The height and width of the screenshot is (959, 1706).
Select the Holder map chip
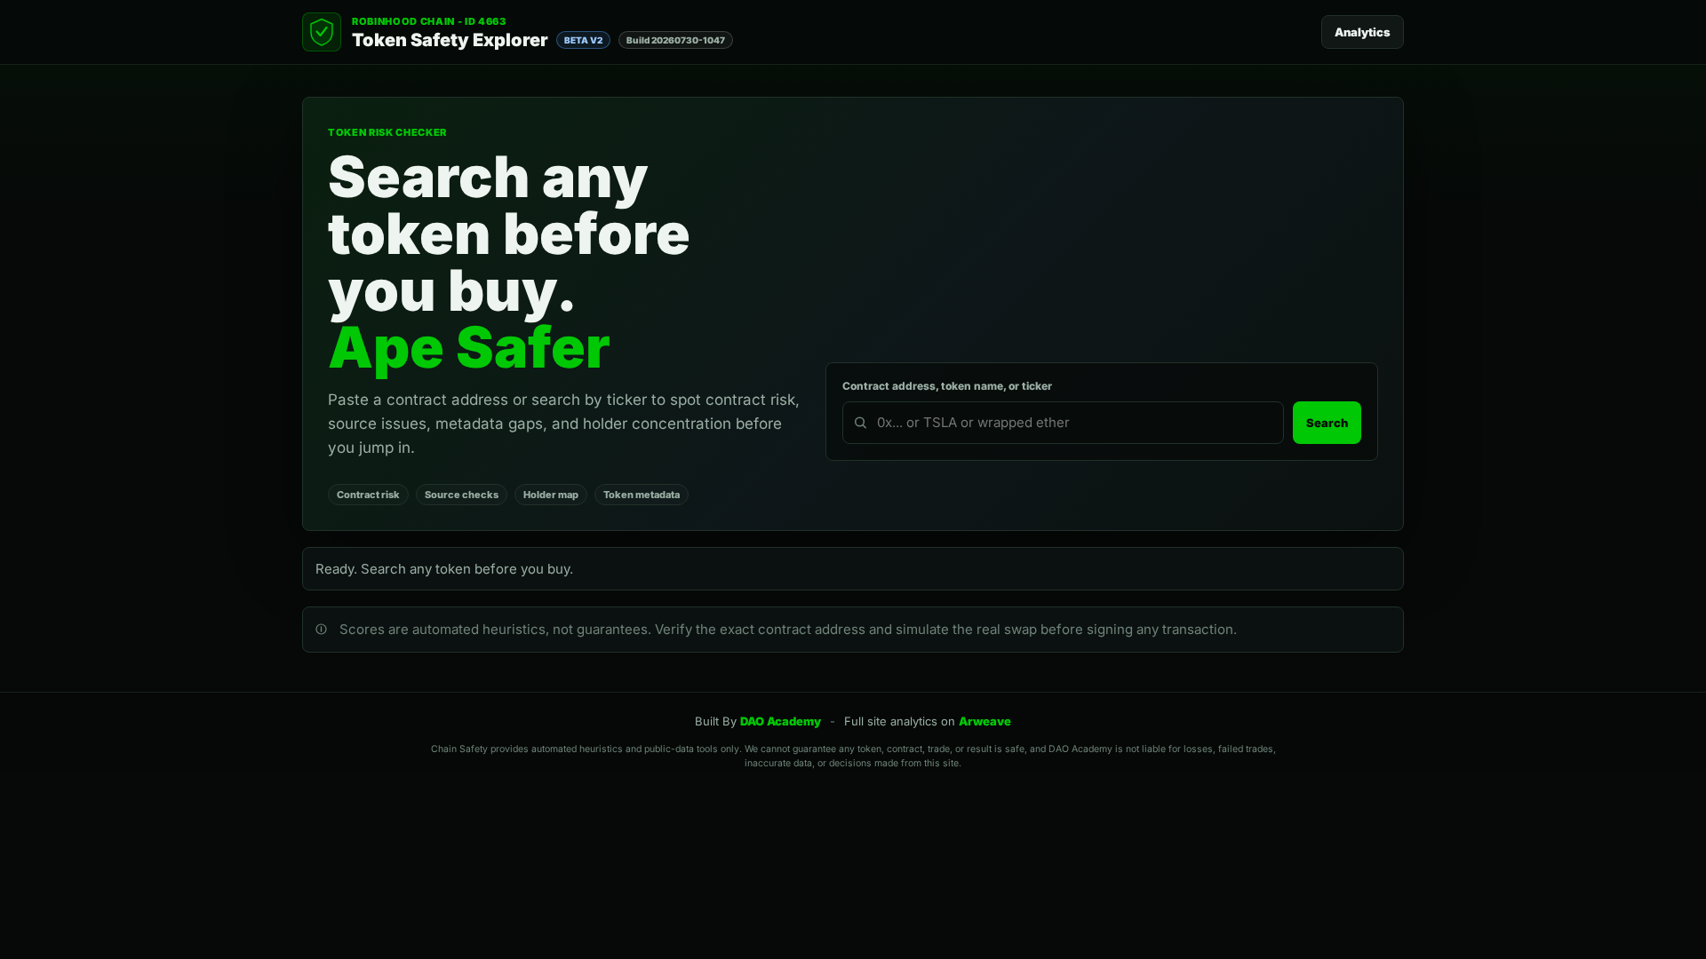tap(551, 495)
